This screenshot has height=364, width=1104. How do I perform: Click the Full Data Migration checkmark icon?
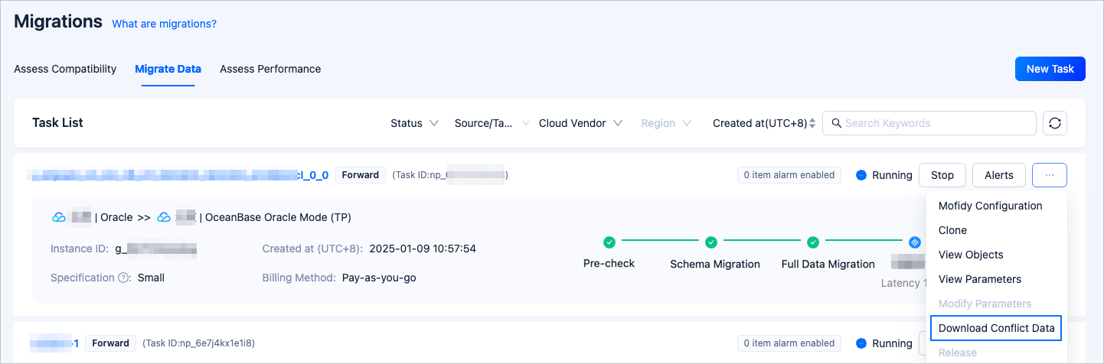pos(813,242)
